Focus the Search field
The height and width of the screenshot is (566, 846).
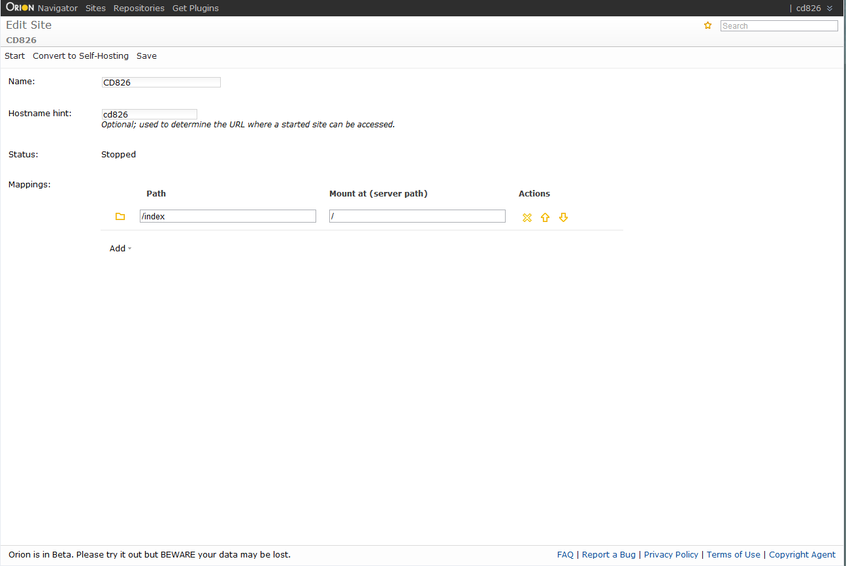(x=779, y=26)
